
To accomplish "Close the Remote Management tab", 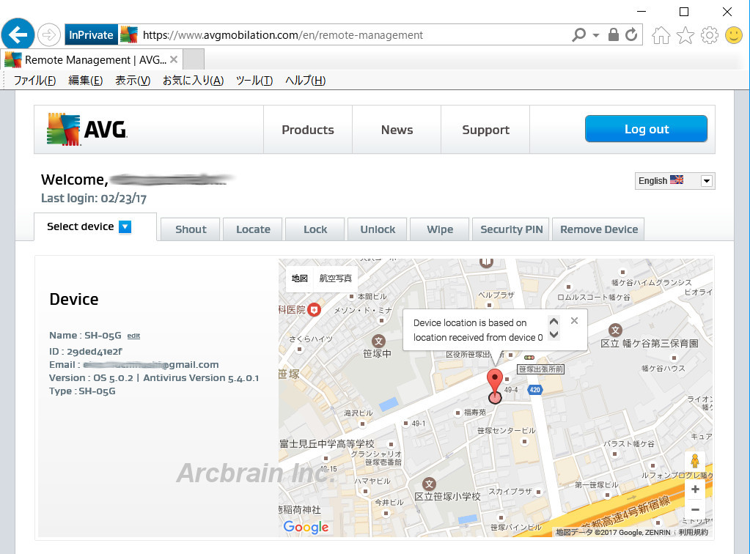I will point(174,60).
